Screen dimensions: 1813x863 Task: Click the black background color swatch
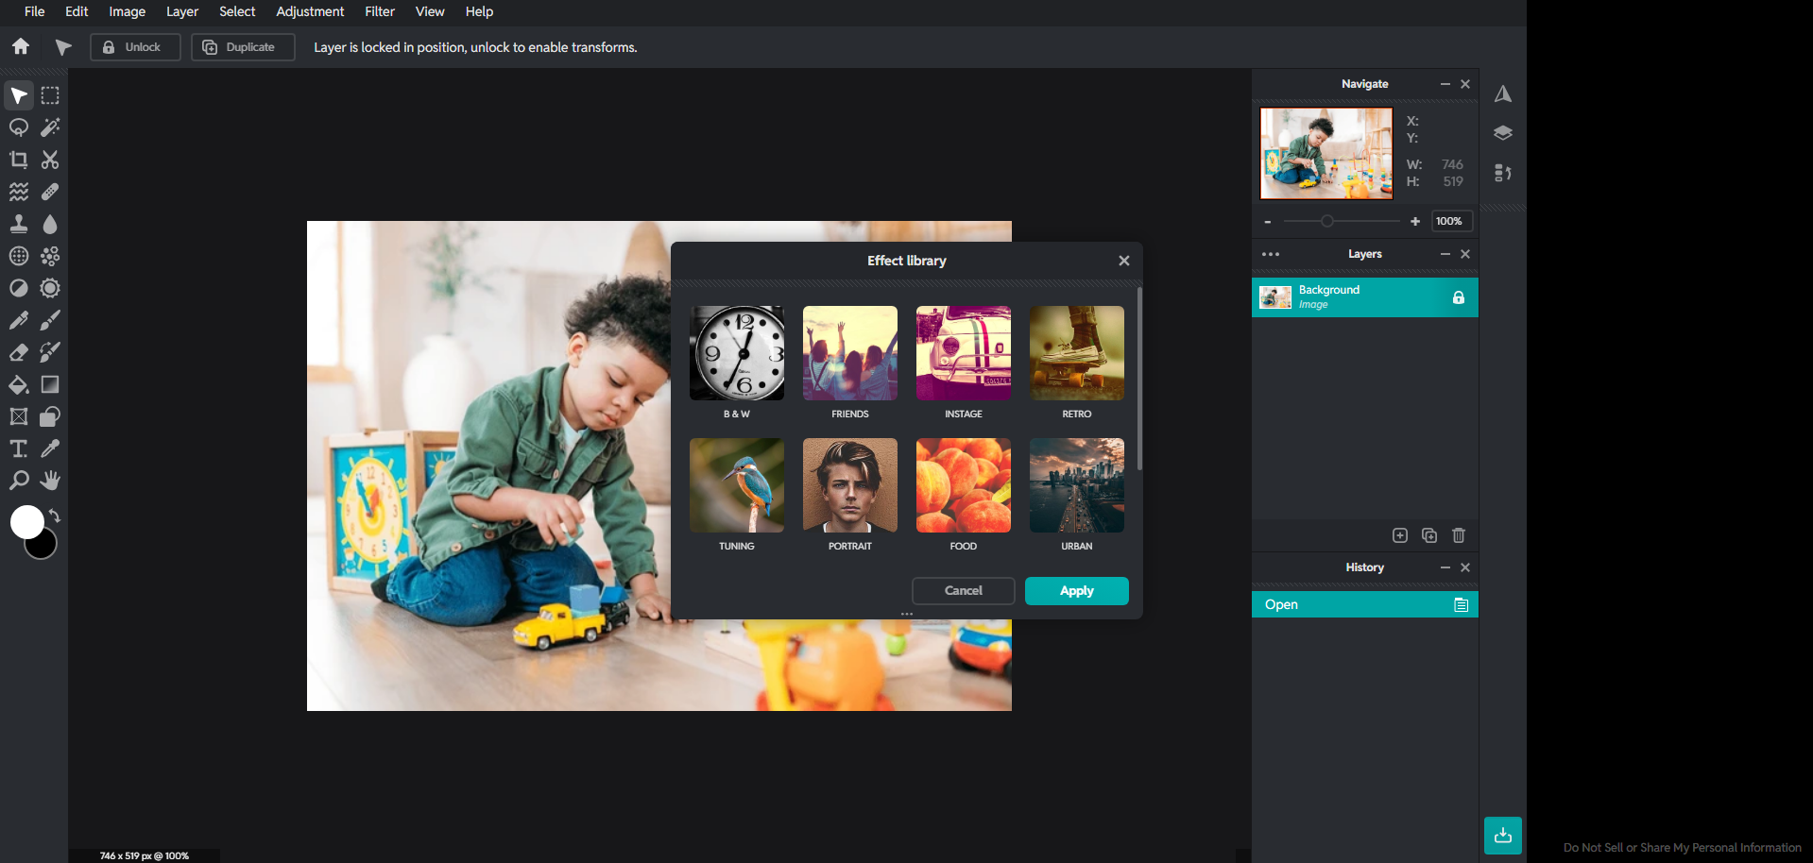click(x=44, y=548)
